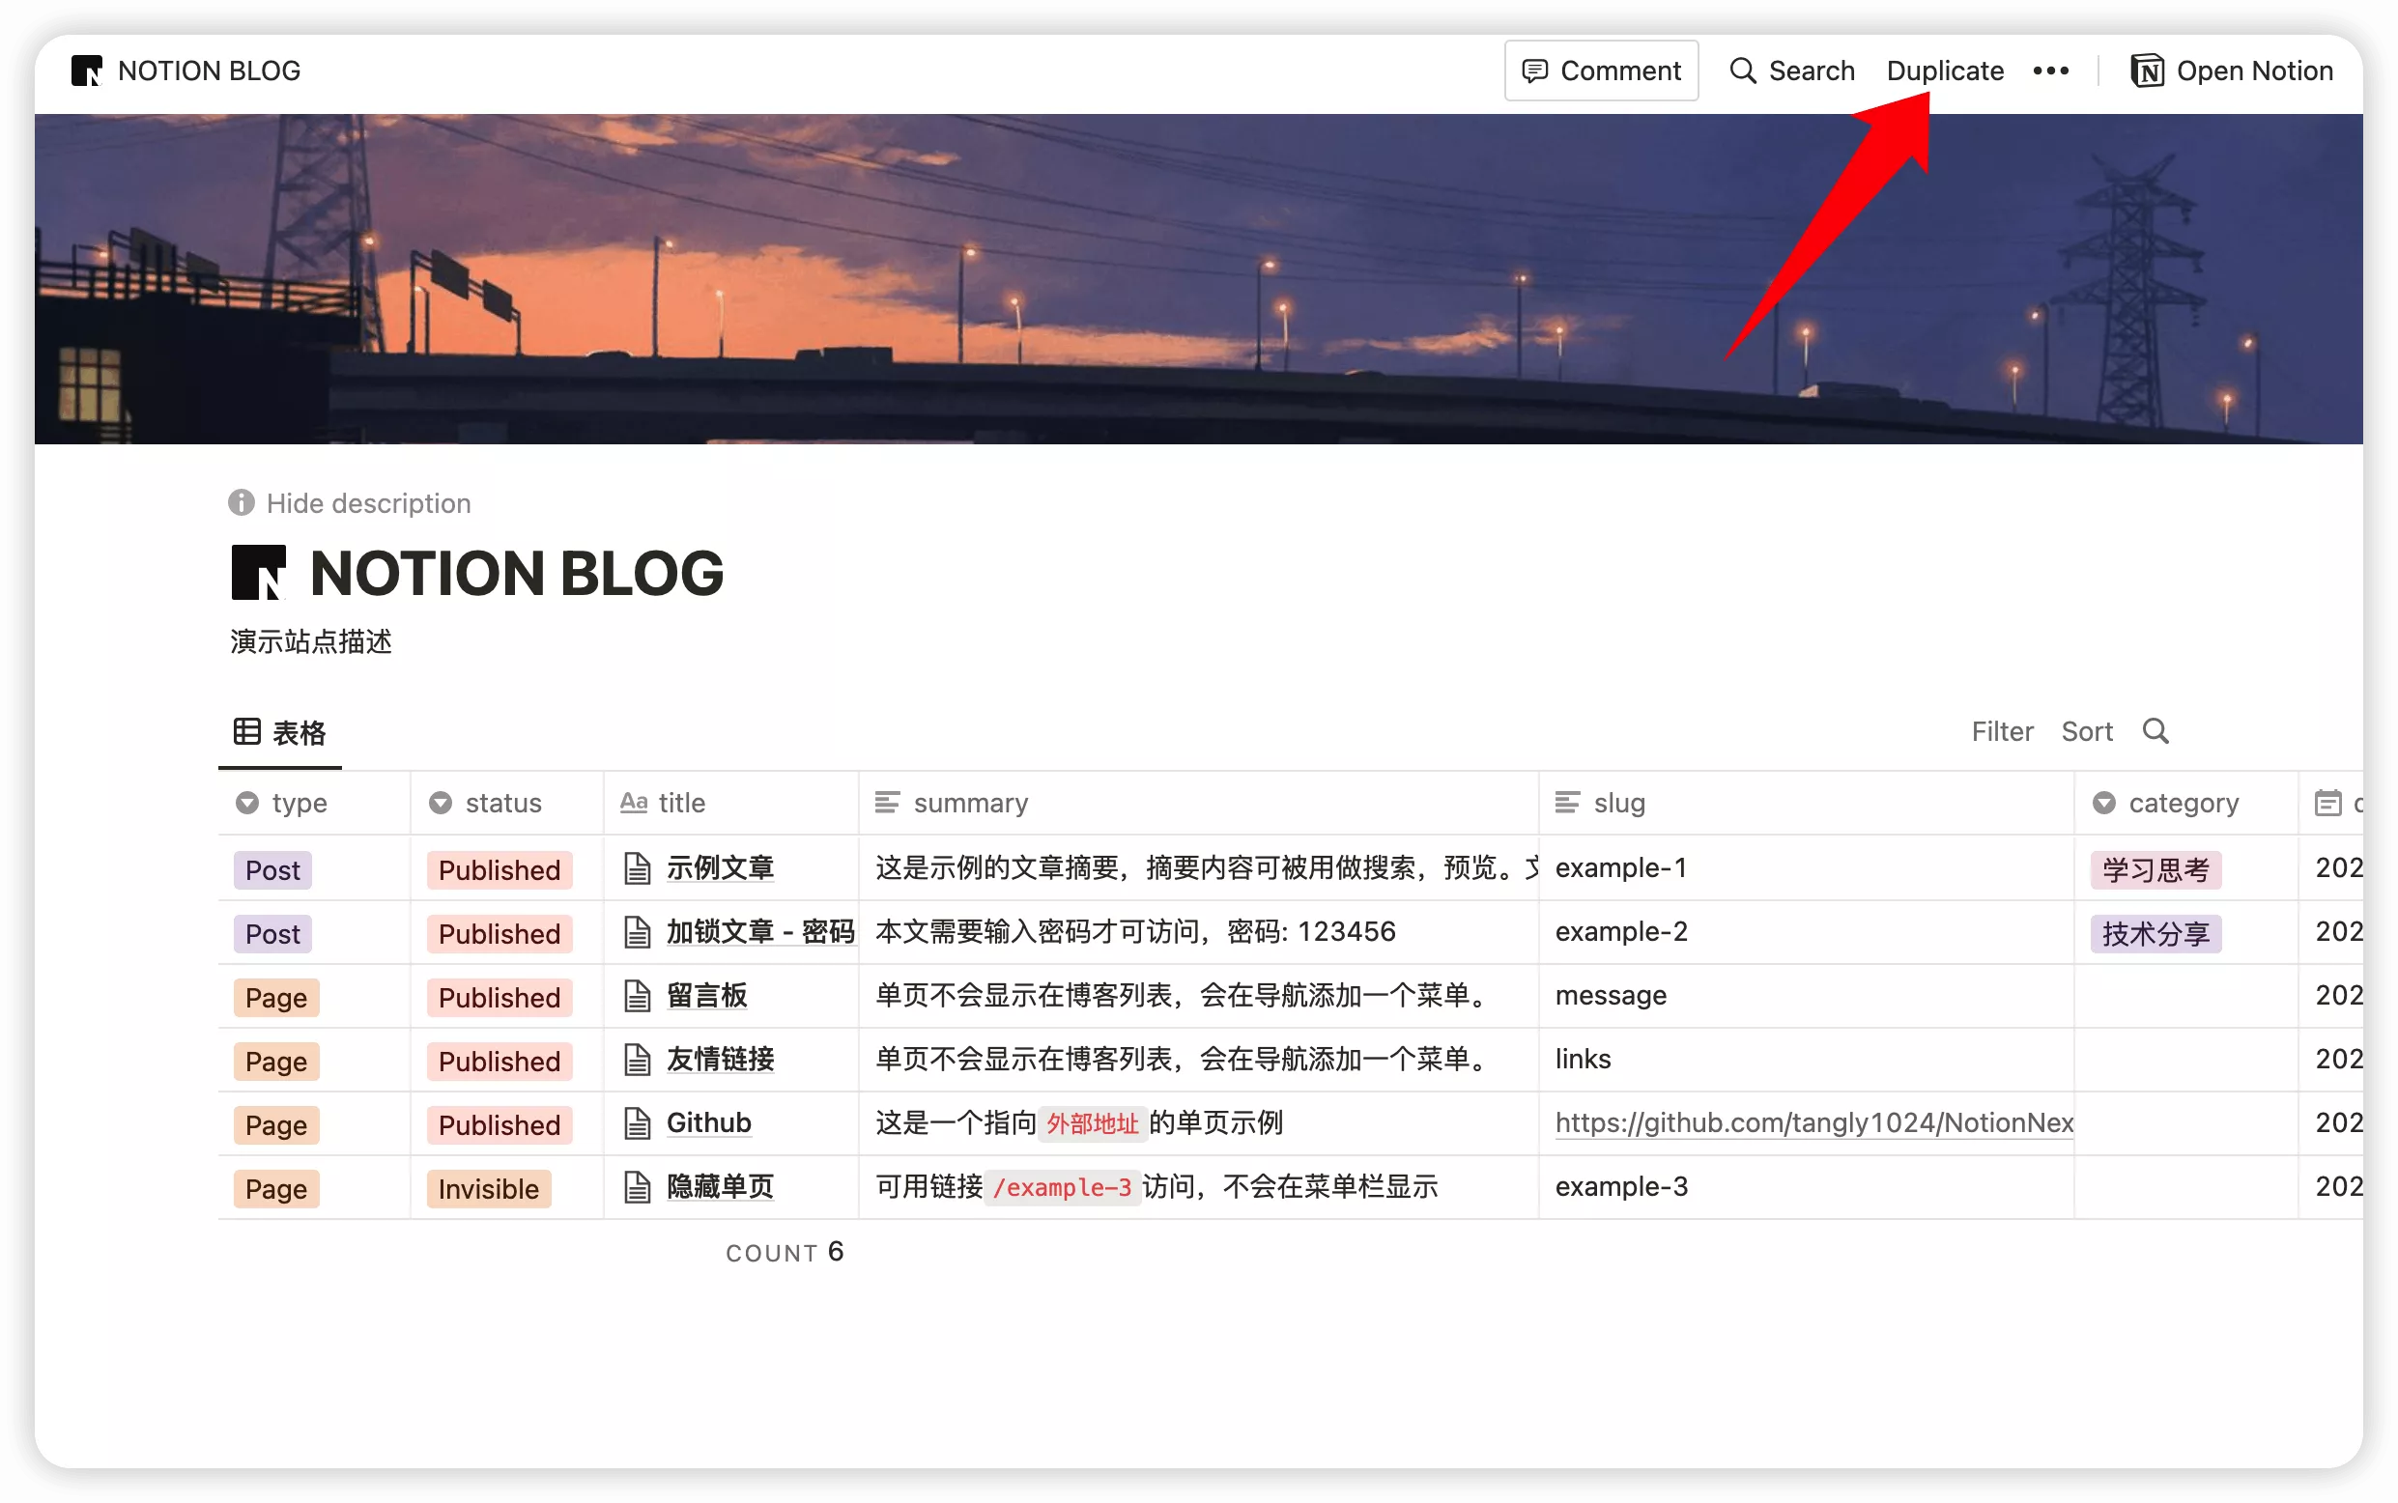Click the Notion logo beside page heading

point(259,573)
